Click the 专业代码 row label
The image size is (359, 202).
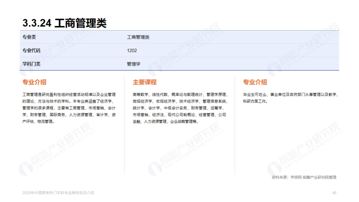31,50
